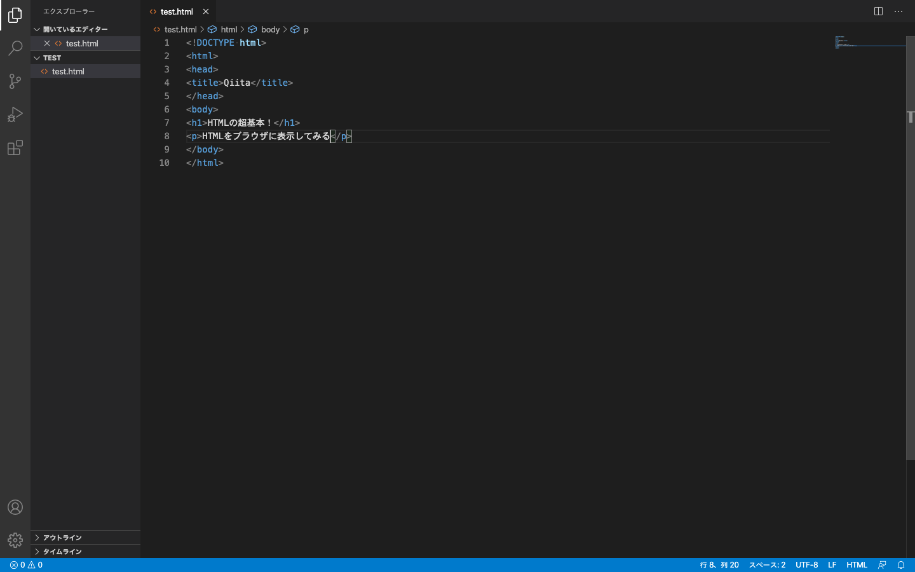Change indentation via スペース: 2
Screen dimensions: 915x572
(x=767, y=565)
